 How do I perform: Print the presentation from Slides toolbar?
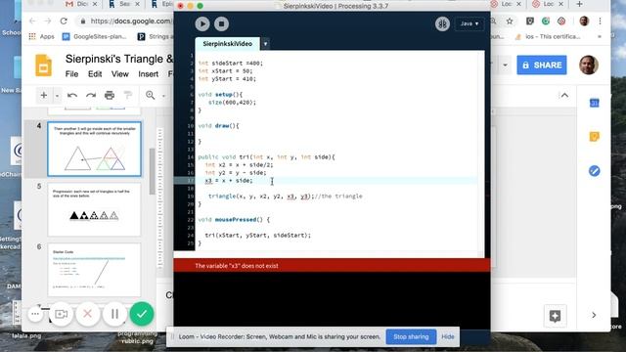[110, 96]
